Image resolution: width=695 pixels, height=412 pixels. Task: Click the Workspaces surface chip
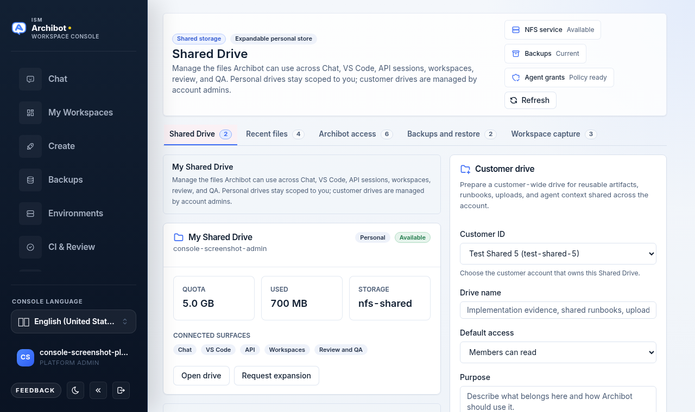(x=287, y=350)
